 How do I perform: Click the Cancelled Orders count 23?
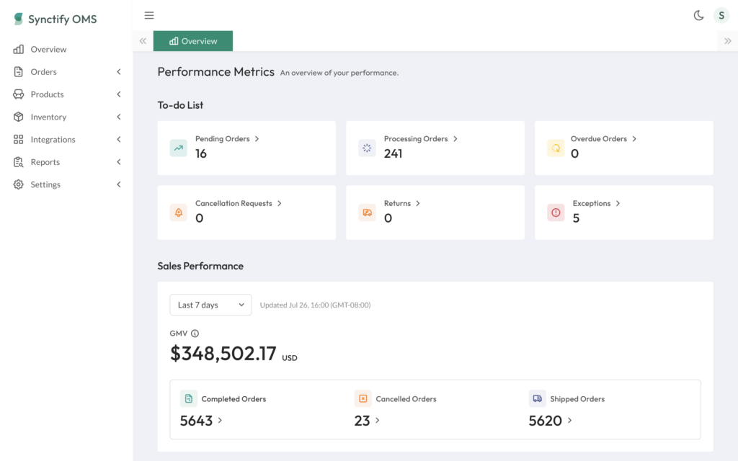(x=362, y=421)
